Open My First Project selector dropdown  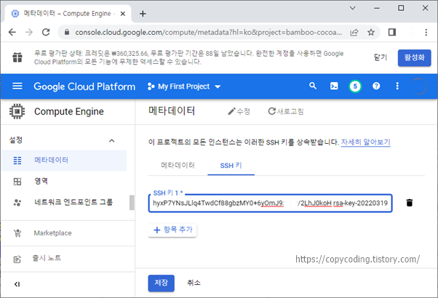tap(184, 86)
